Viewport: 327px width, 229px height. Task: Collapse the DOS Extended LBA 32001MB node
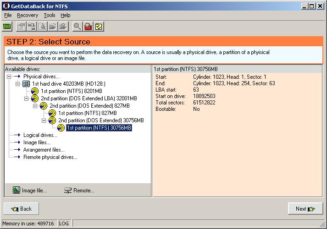pyautogui.click(x=27, y=98)
